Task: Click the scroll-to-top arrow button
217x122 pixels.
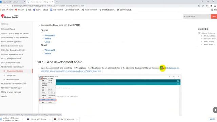Action: coord(215,110)
